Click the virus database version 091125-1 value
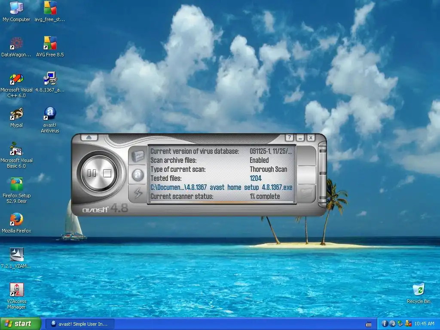 [271, 151]
